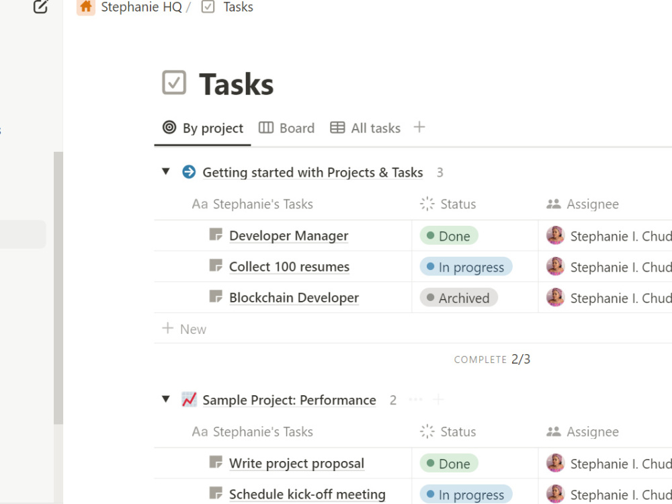
Task: Click assignee avatar in Write project proposal row
Action: pyautogui.click(x=556, y=463)
